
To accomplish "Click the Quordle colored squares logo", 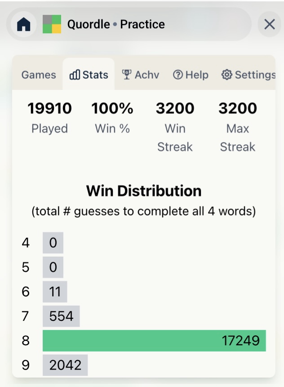I will pyautogui.click(x=52, y=24).
